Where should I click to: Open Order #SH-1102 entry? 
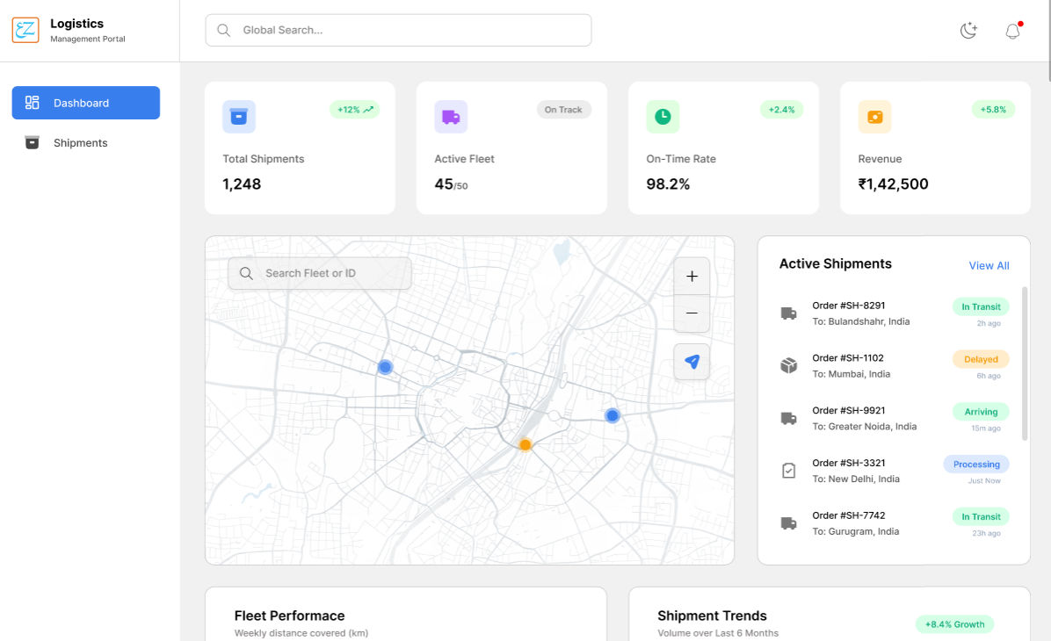tap(895, 365)
